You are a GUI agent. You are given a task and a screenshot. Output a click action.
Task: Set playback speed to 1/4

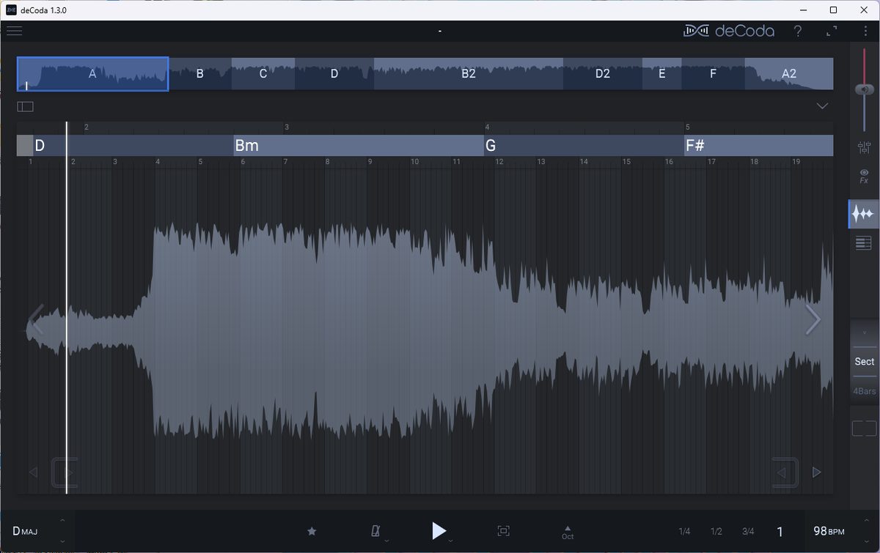click(x=684, y=532)
